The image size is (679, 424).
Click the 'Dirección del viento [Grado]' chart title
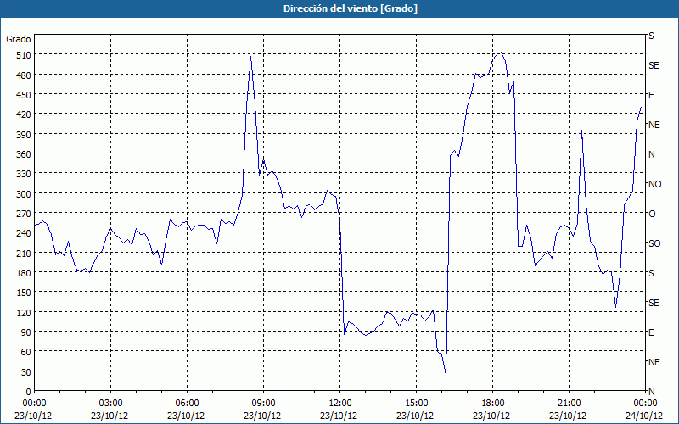coord(351,8)
